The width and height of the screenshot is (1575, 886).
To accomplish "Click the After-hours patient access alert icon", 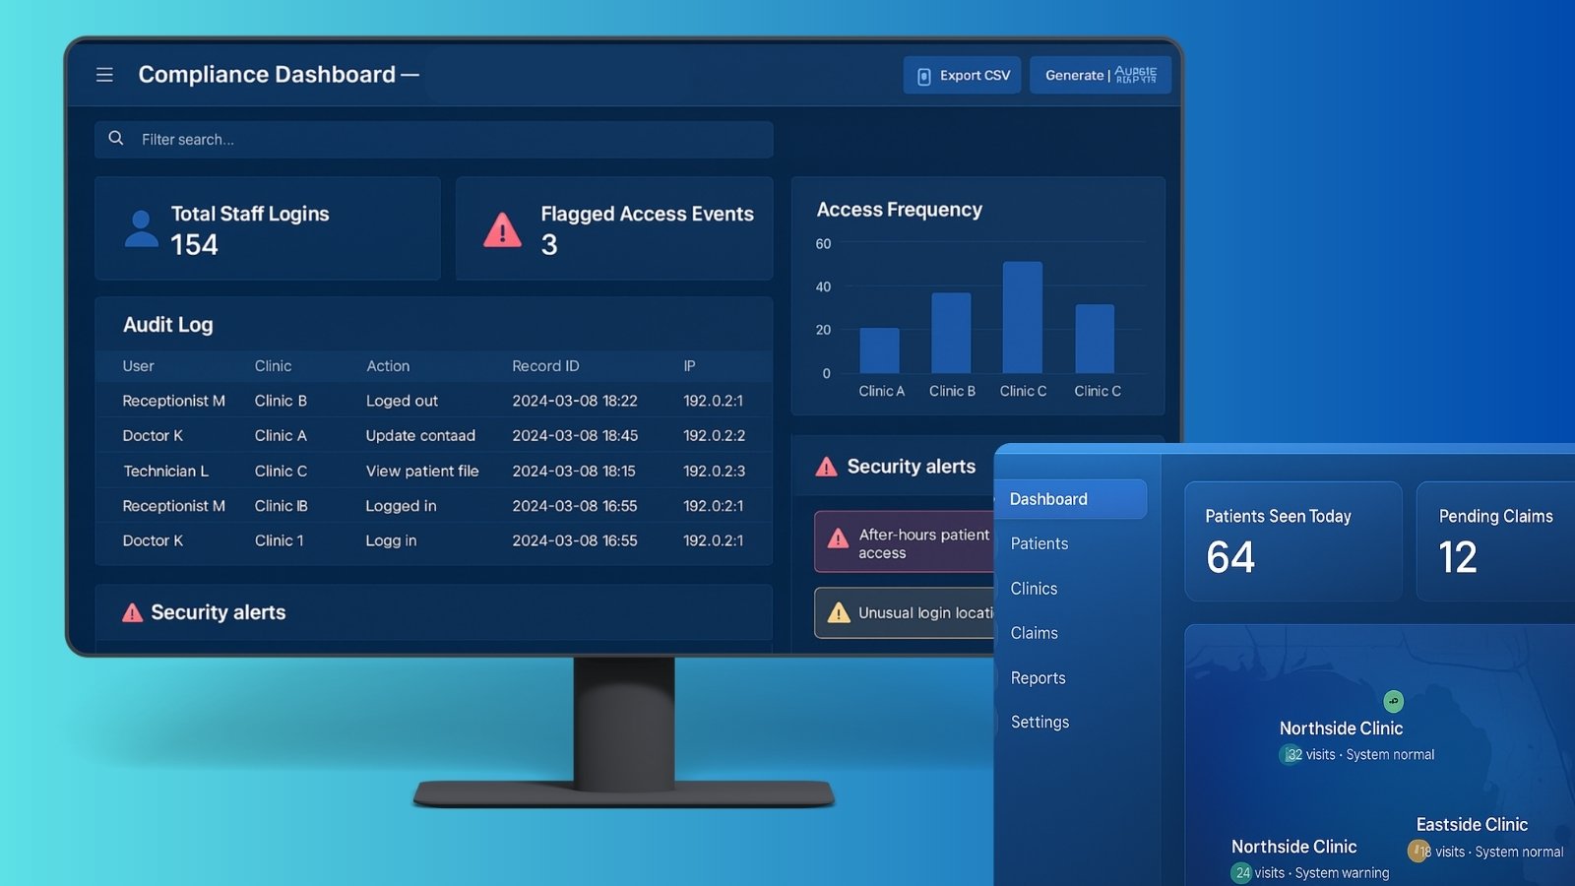I will point(838,538).
